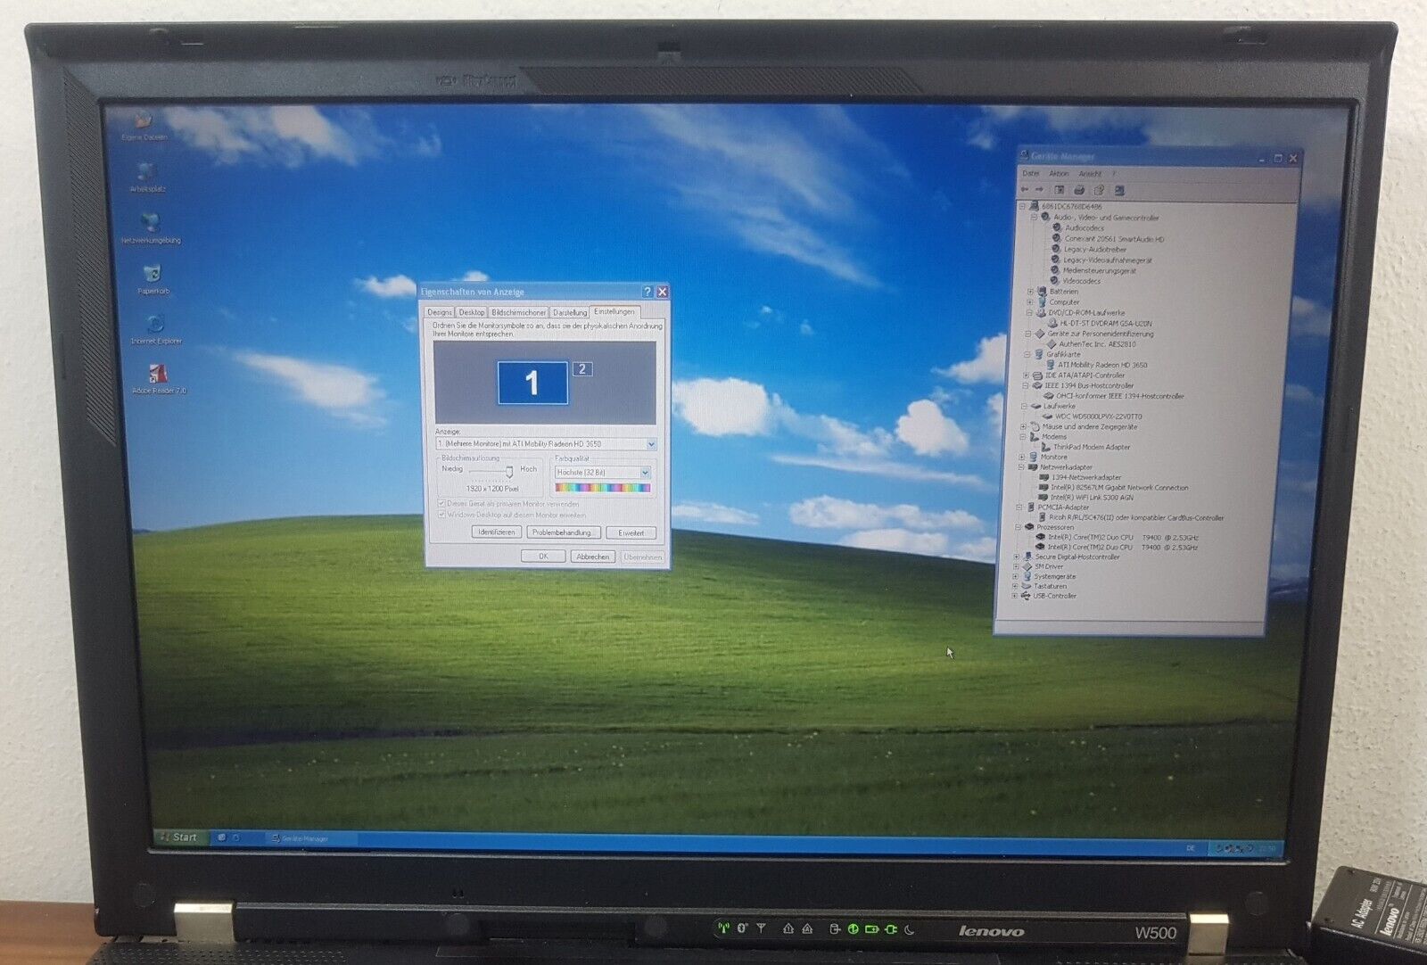Open the Datei menu in Geräte-Manager
The image size is (1427, 965).
pos(1031,174)
